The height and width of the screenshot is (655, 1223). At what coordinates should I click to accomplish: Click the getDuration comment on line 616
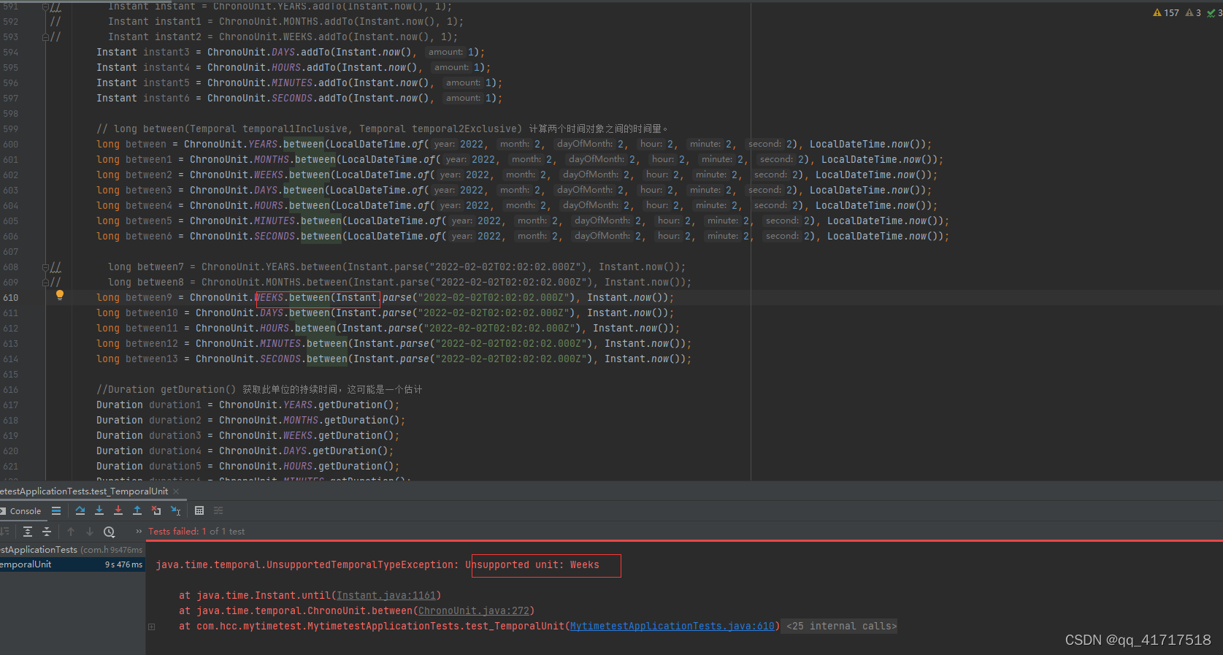(259, 390)
